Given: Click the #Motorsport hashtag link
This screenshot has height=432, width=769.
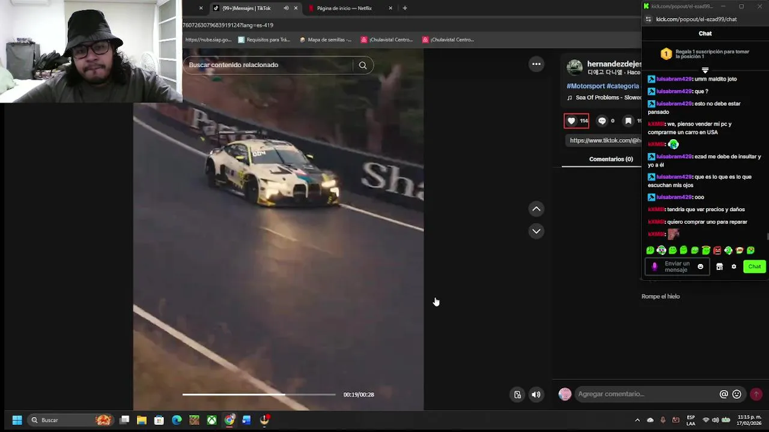Looking at the screenshot, I should click(585, 86).
